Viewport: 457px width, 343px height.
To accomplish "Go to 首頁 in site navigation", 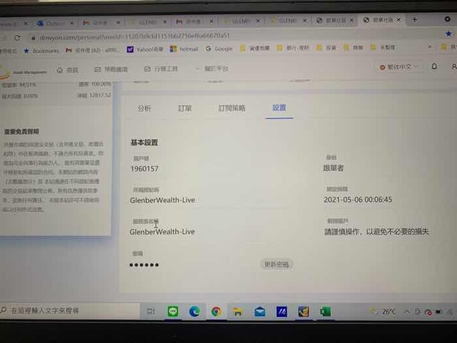I will point(68,70).
